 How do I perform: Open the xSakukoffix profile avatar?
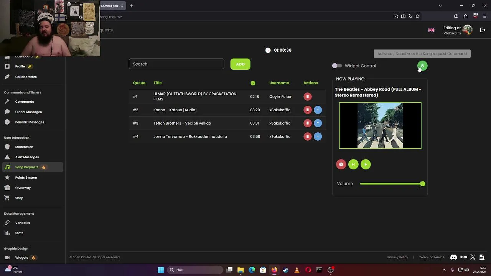(467, 30)
